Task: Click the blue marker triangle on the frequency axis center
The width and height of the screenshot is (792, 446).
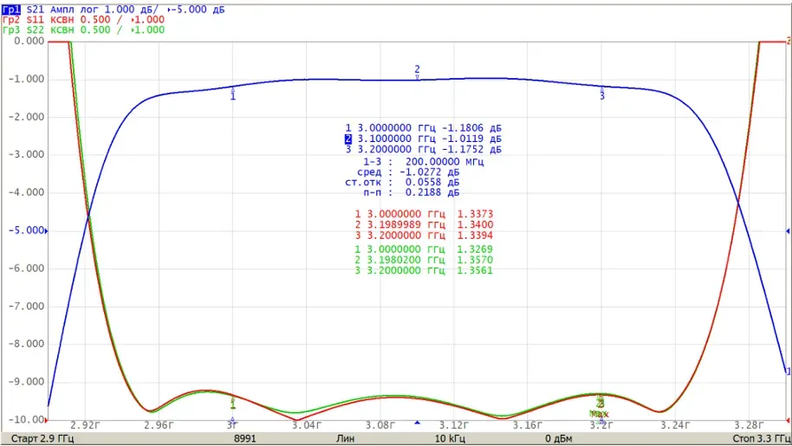Action: [x=417, y=423]
